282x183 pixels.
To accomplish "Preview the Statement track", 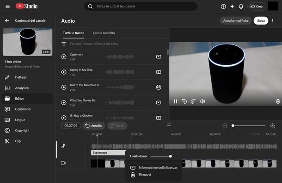I will click(x=64, y=57).
